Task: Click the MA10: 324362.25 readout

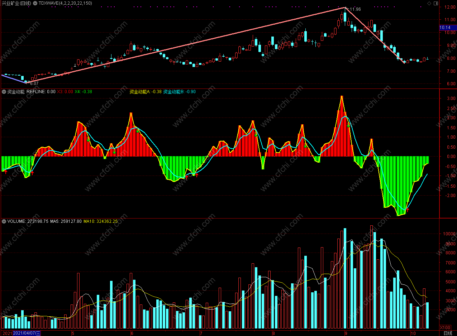Action: coord(101,221)
